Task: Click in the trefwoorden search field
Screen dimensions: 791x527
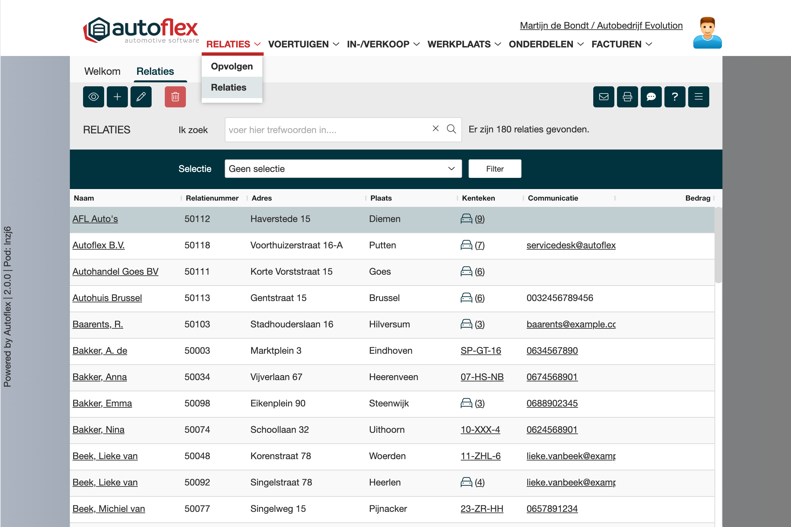Action: coord(326,130)
